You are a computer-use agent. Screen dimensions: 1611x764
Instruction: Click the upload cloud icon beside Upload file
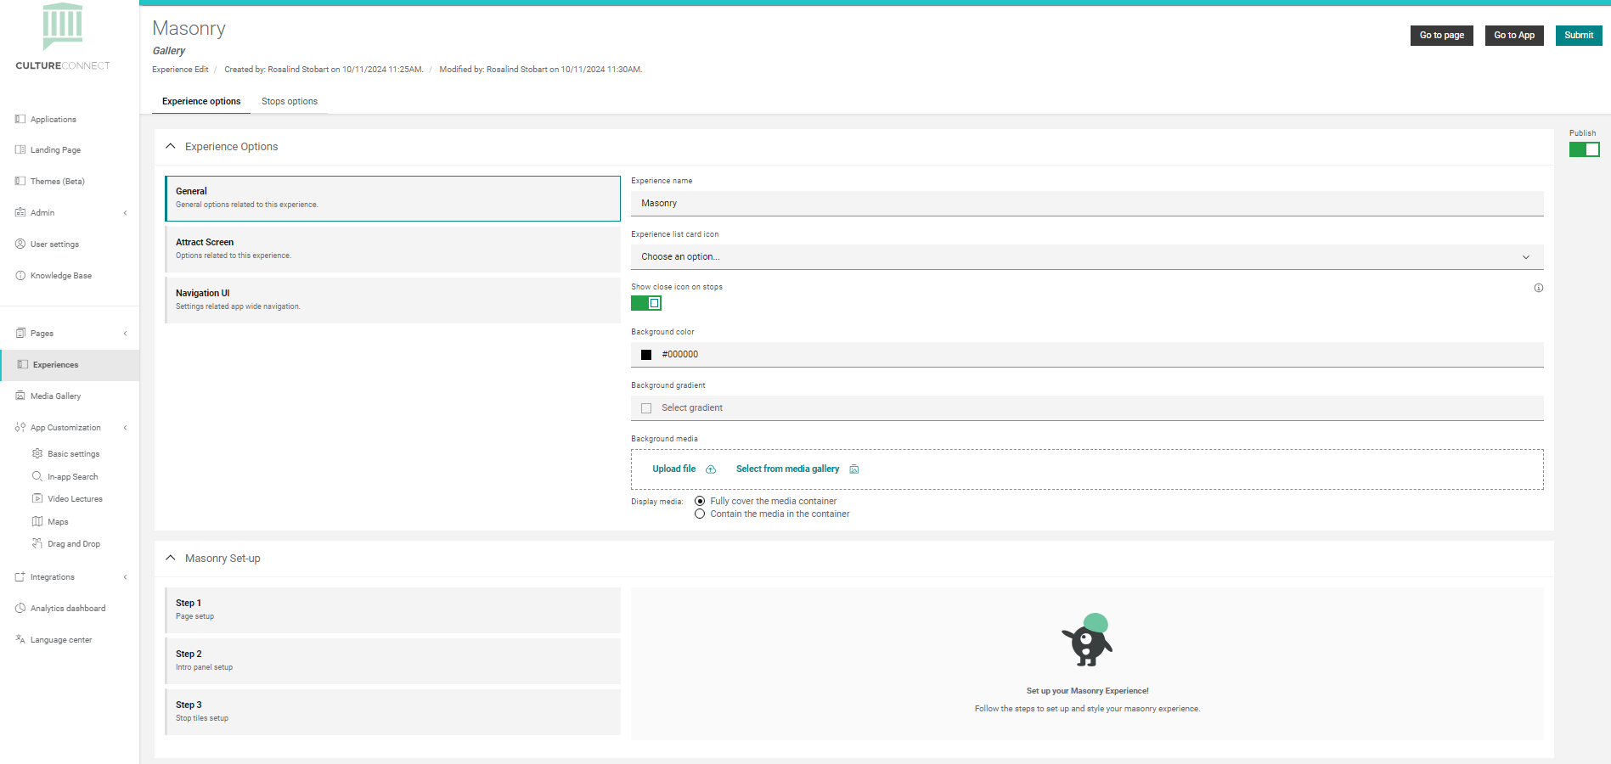711,469
